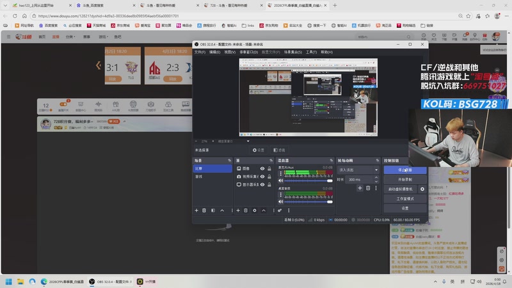This screenshot has height=288, width=512.
Task: Pop out the Sources dock icon
Action: point(271,161)
